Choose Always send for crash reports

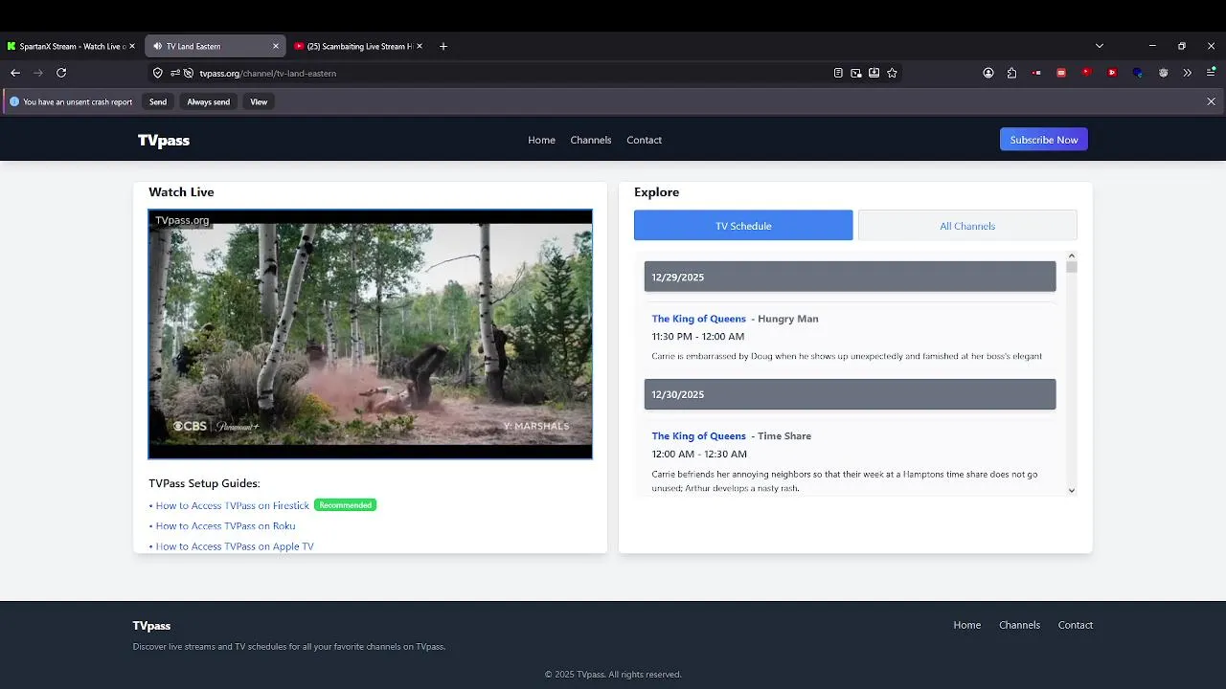click(x=208, y=101)
